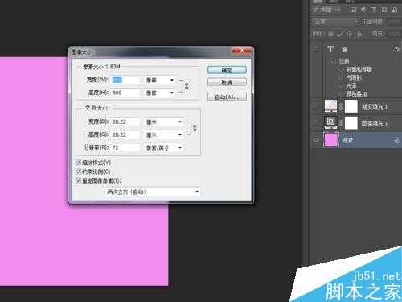
Task: Click the document 宽度(D) field showing 28.22
Action: 125,122
